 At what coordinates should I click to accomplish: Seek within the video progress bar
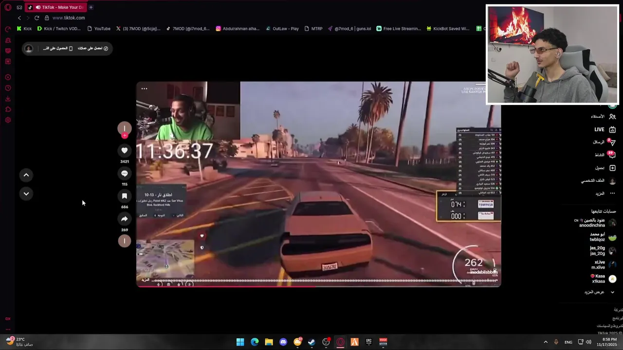[x=319, y=286]
